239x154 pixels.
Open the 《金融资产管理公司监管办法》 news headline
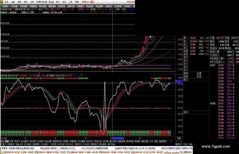(135, 148)
